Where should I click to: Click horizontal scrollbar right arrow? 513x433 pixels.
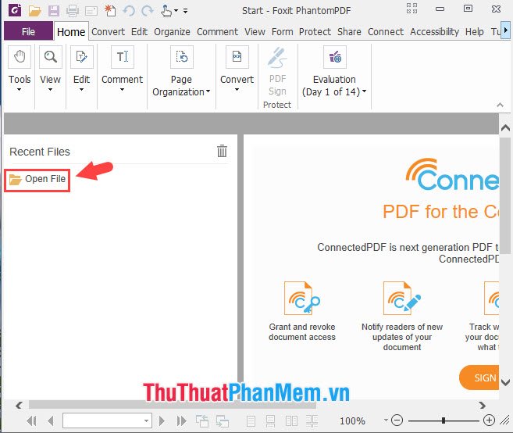coord(483,405)
